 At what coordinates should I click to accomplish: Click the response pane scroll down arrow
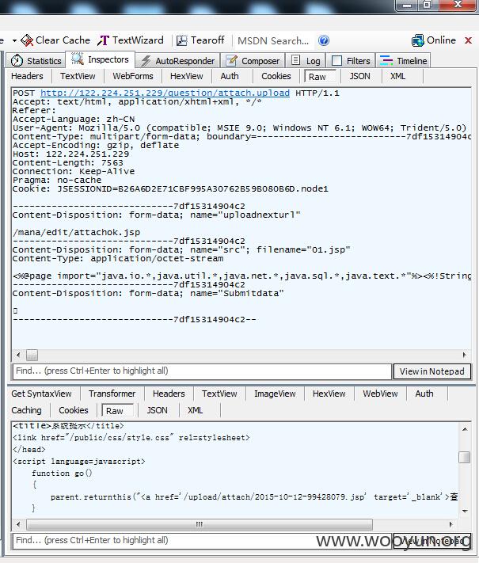(465, 511)
